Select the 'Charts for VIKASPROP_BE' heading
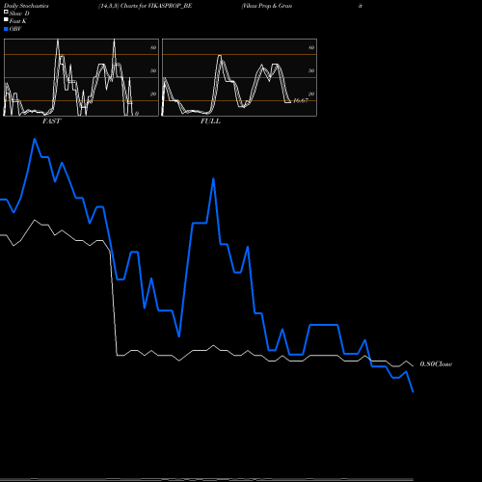482x482 pixels. pyautogui.click(x=156, y=6)
